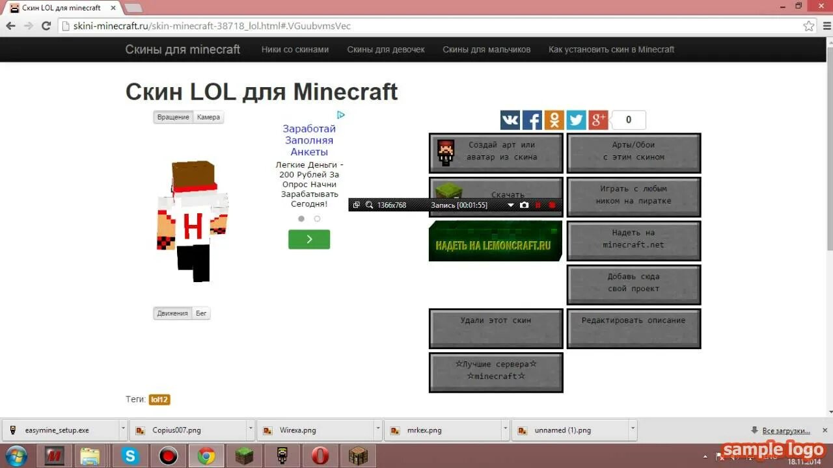Share the skin on Facebook
This screenshot has width=833, height=468.
532,120
